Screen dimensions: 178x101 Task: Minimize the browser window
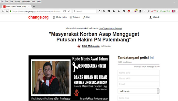click(x=174, y=2)
